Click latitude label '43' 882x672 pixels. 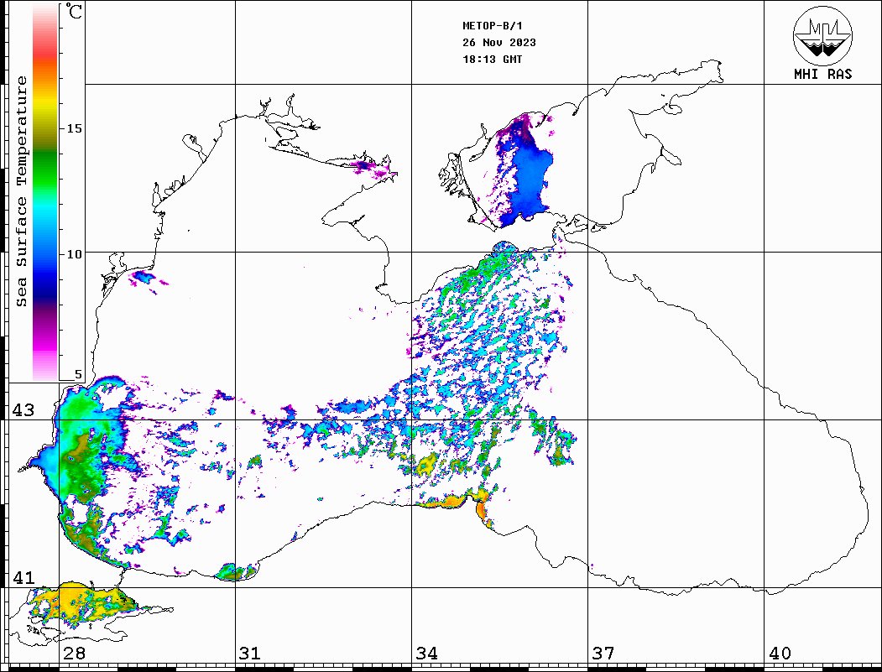pyautogui.click(x=23, y=410)
